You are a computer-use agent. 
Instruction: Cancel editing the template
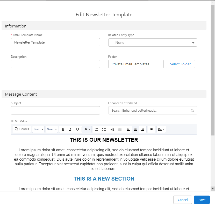[183, 200]
